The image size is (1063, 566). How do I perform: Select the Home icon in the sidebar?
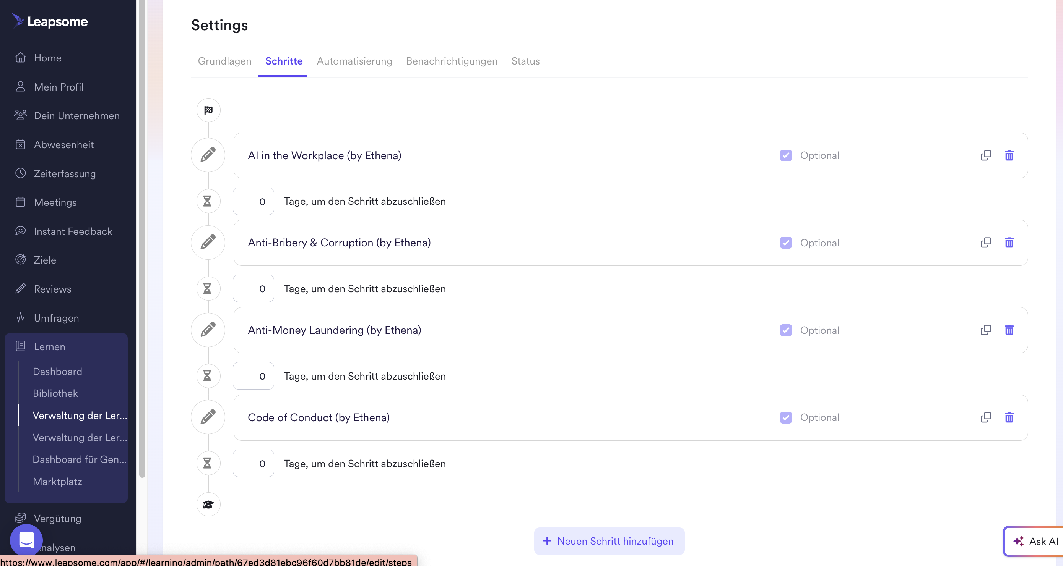[x=21, y=58]
